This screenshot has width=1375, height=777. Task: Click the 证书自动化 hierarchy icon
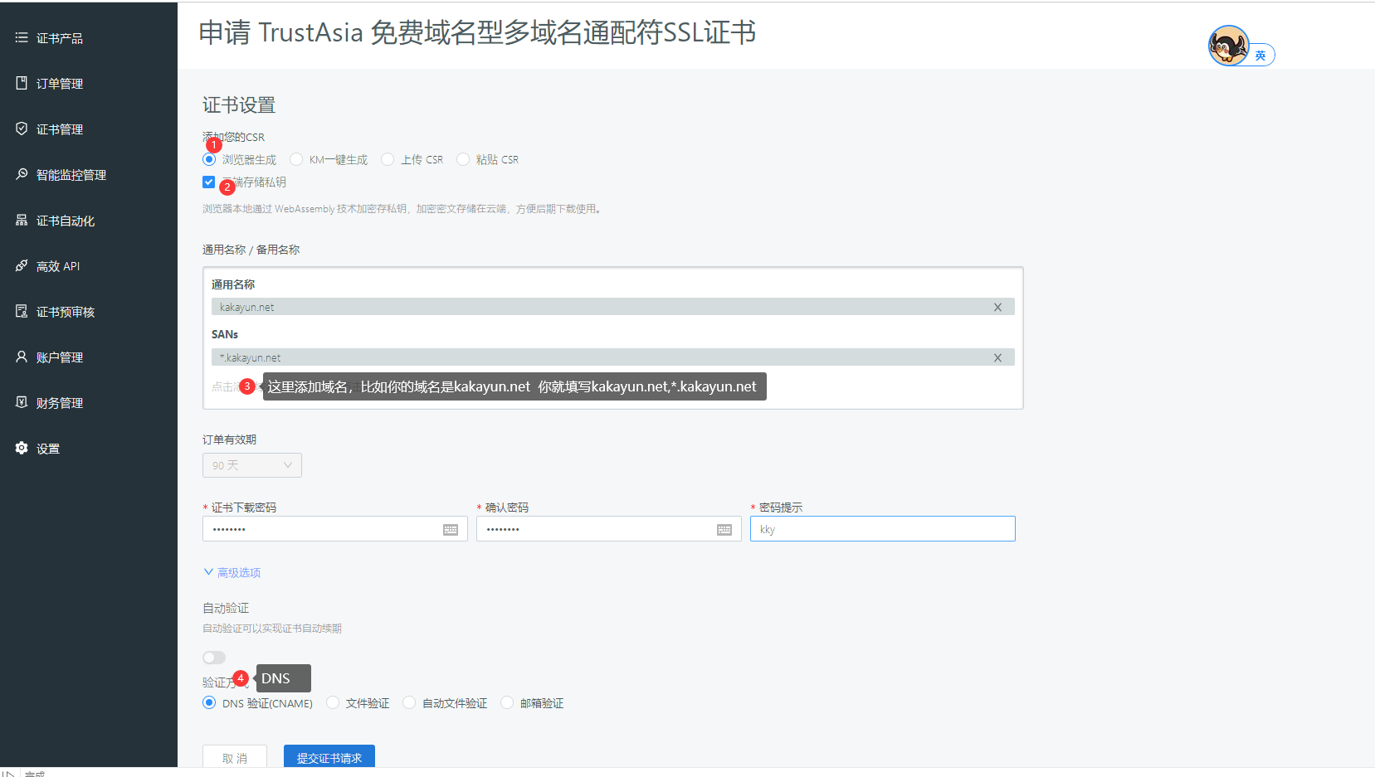(x=22, y=220)
